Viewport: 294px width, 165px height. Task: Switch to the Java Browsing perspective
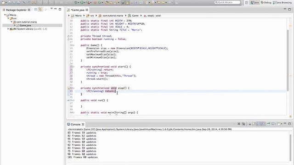point(282,3)
